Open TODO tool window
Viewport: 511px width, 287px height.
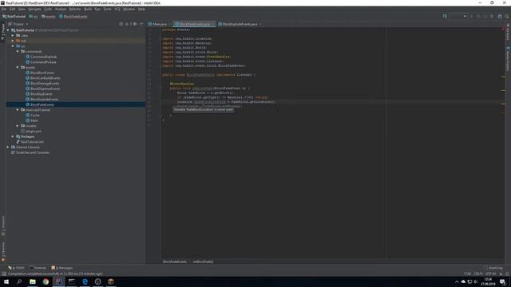(x=16, y=268)
